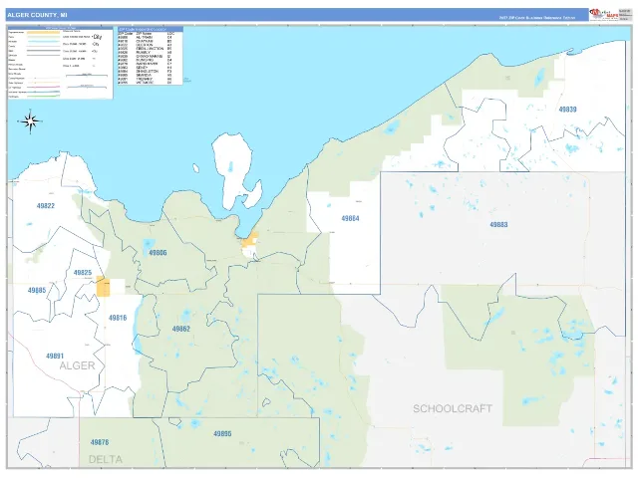
Task: Select the 49839 ZIP code label
Action: click(x=567, y=110)
